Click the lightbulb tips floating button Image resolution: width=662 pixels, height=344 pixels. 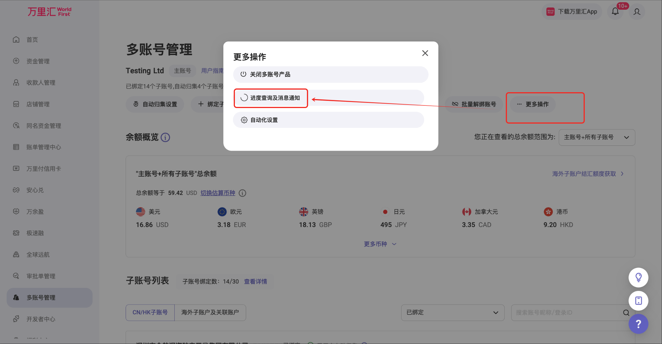[x=638, y=277]
